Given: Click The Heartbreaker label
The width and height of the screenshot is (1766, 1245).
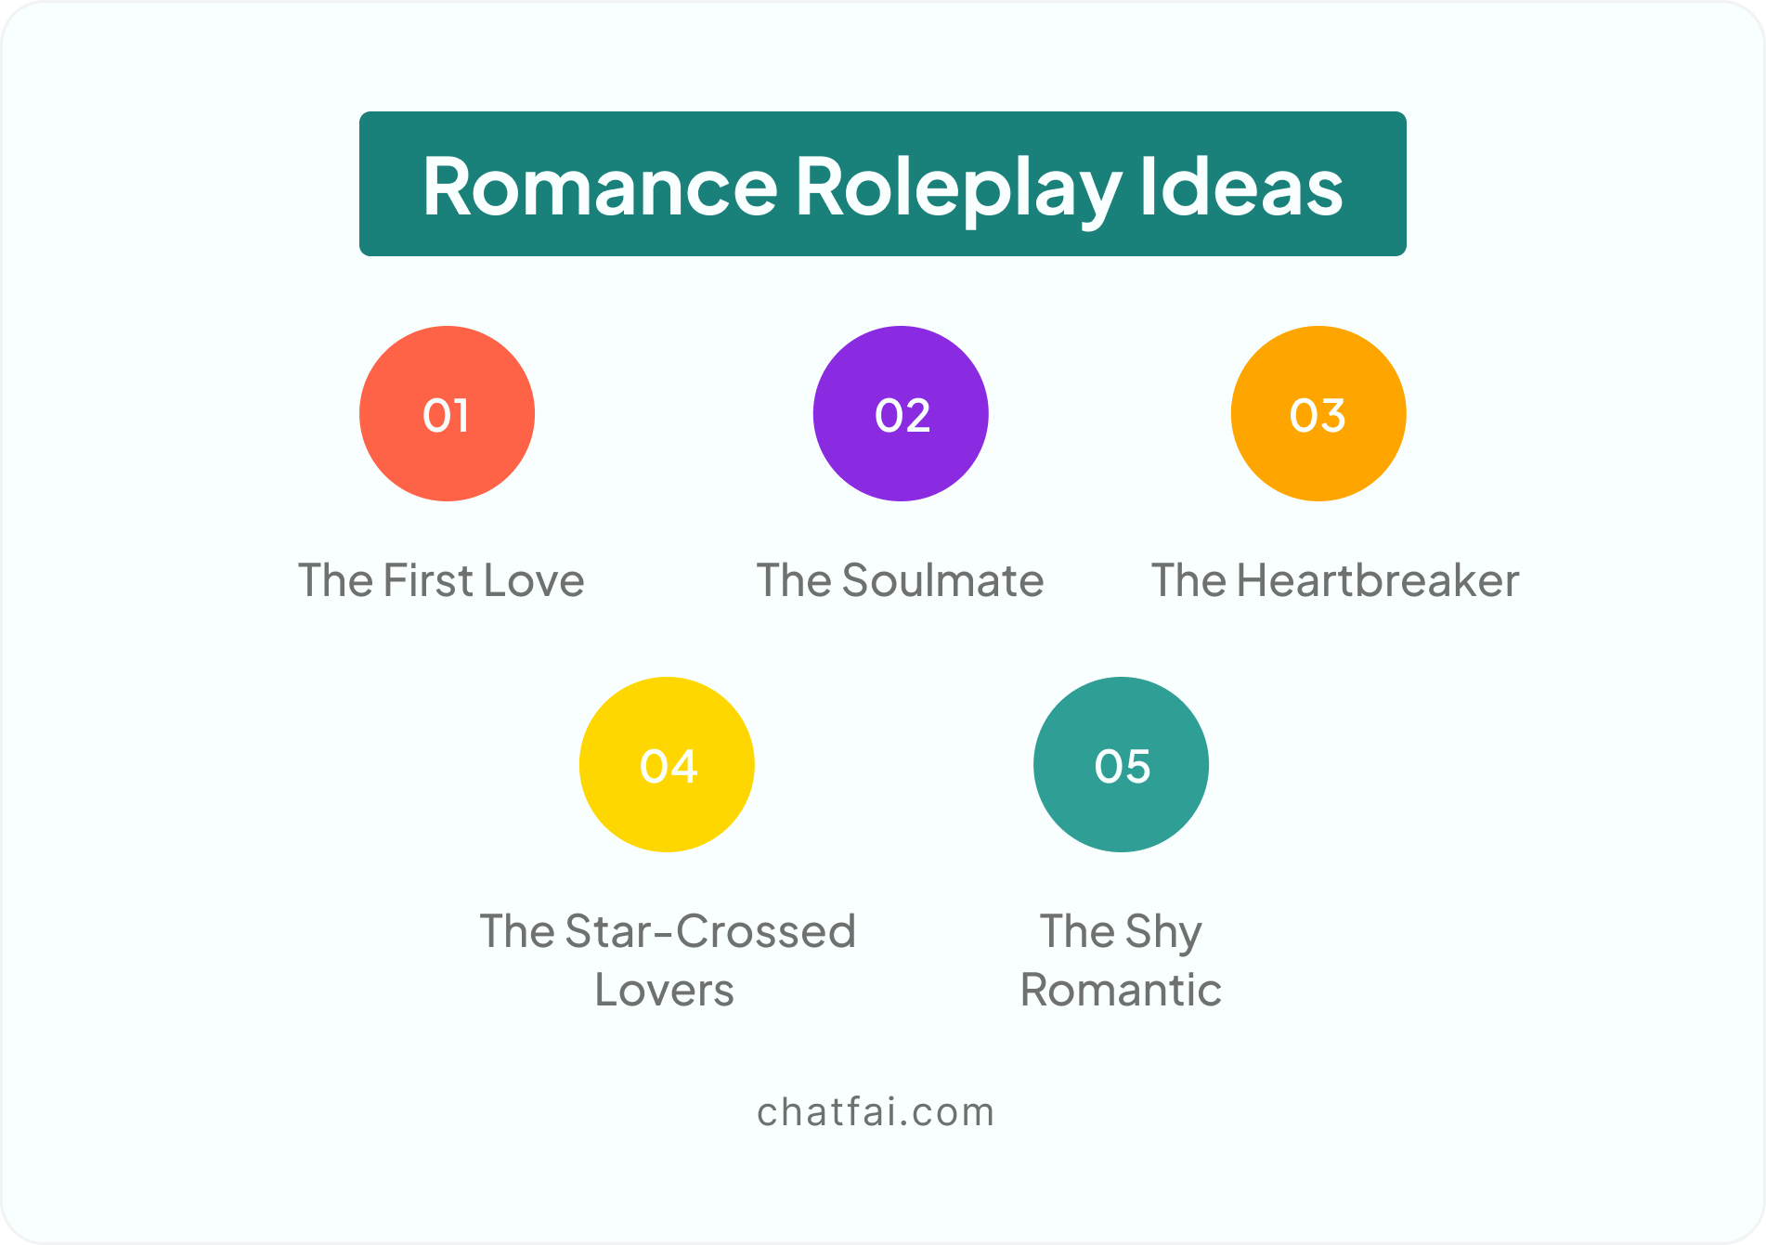Looking at the screenshot, I should tap(1335, 580).
